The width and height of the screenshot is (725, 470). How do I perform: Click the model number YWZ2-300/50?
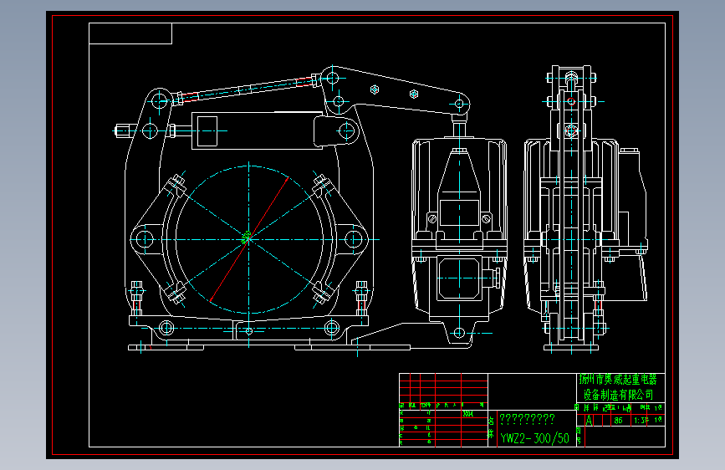coord(534,438)
